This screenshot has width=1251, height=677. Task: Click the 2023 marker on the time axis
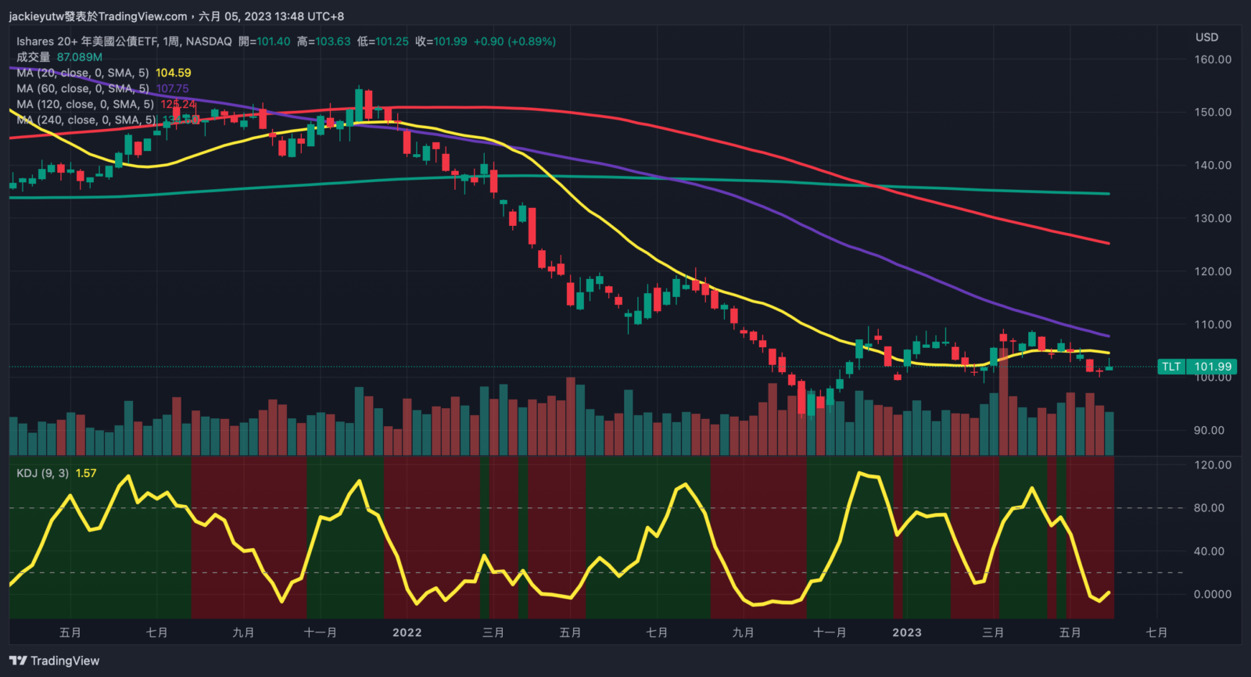906,632
